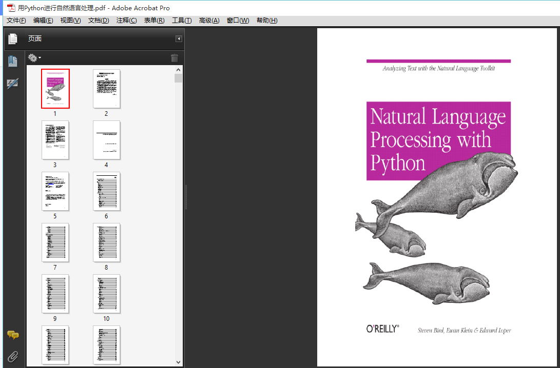This screenshot has height=368, width=560.
Task: Click the Adobe PDF icon in title bar
Action: (12, 8)
